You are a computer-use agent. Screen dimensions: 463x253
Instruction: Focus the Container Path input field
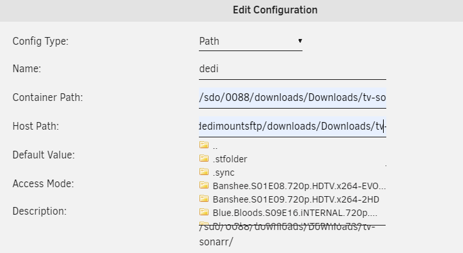click(x=292, y=98)
